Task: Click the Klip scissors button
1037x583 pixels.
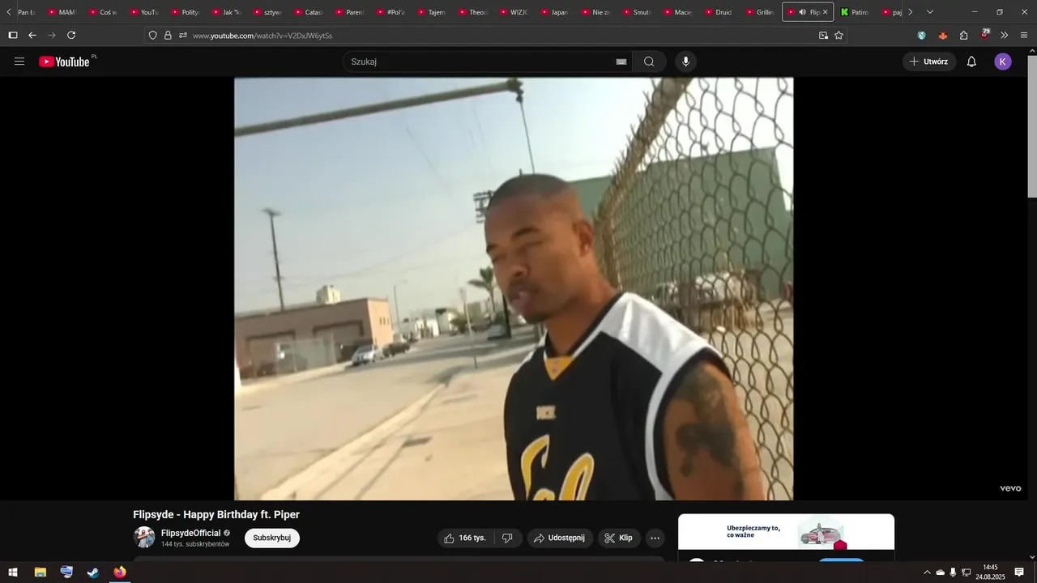Action: (619, 538)
